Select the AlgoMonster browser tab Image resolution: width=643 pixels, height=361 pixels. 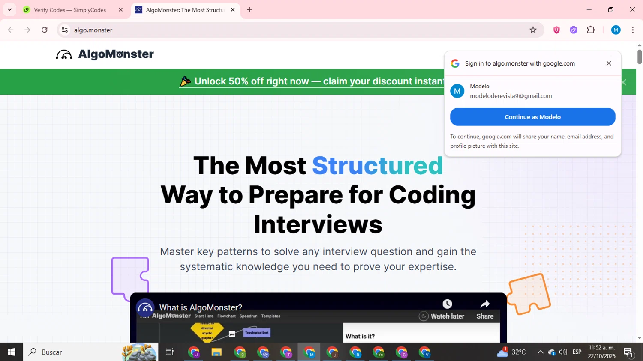[185, 10]
